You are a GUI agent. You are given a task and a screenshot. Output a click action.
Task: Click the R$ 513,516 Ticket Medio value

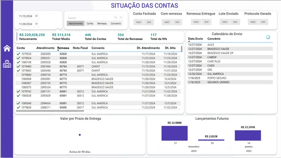pos(61,35)
